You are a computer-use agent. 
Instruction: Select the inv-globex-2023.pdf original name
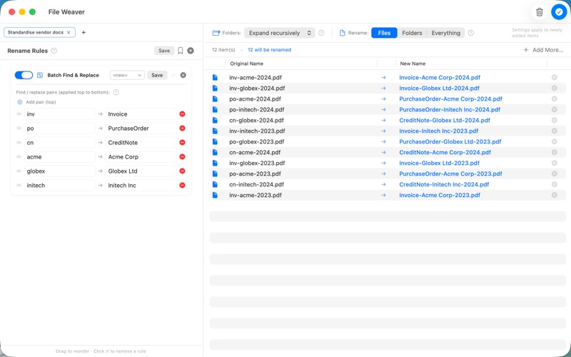pos(257,163)
